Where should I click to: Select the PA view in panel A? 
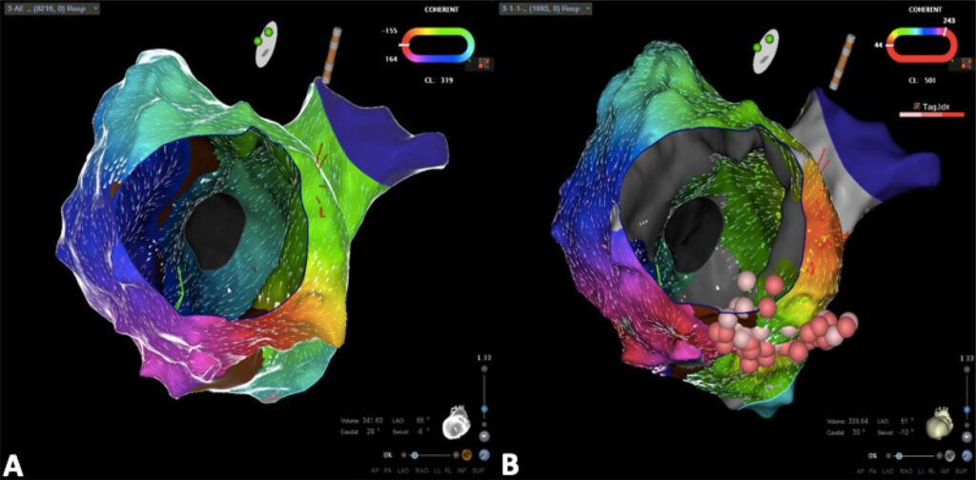pyautogui.click(x=387, y=470)
